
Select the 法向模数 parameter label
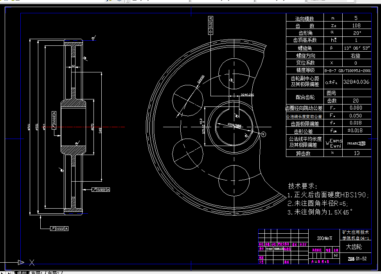point(304,18)
